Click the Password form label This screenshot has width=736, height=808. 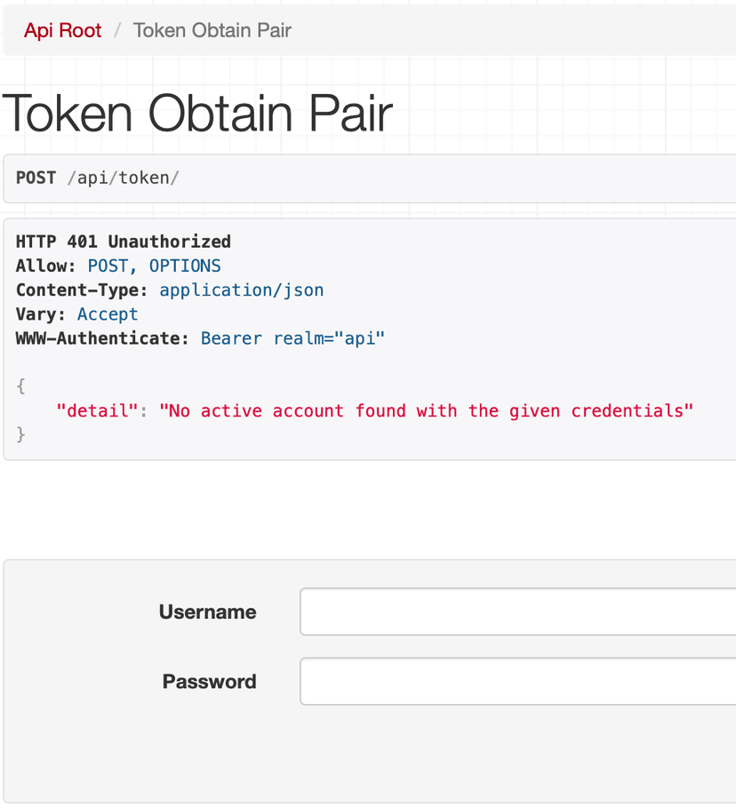[x=209, y=681]
